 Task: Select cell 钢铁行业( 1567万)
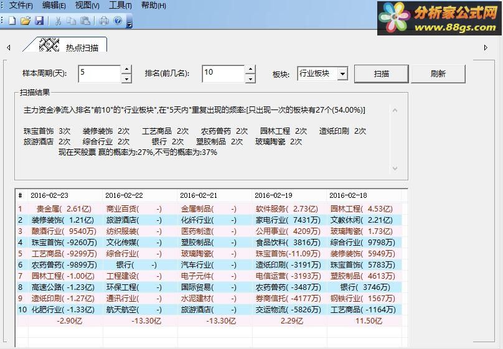(x=364, y=299)
